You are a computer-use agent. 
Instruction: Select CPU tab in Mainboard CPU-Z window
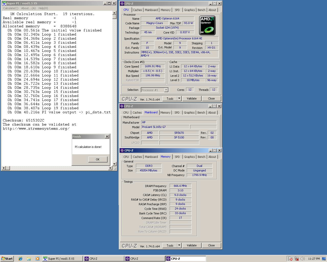click(126, 113)
